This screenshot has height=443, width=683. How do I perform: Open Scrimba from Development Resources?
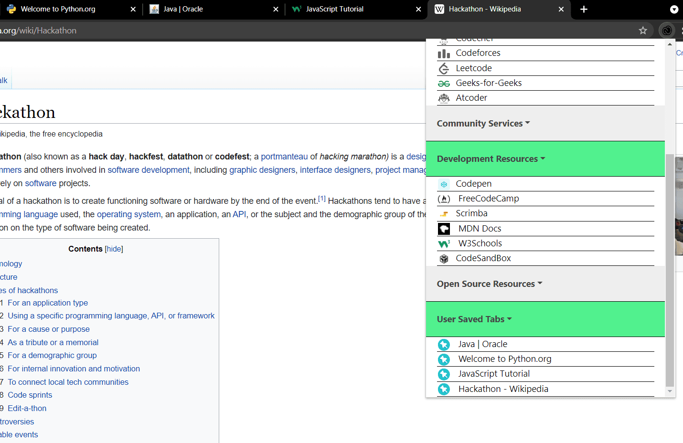tap(471, 213)
